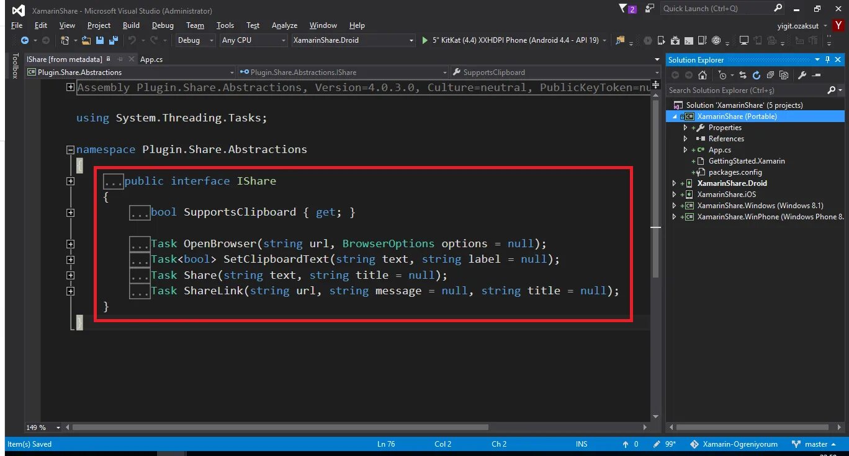The width and height of the screenshot is (849, 456).
Task: Open the File menu
Action: tap(17, 25)
